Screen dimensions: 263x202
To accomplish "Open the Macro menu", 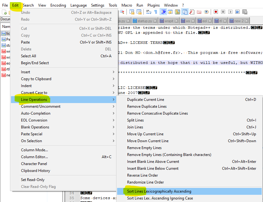I will [126, 5].
